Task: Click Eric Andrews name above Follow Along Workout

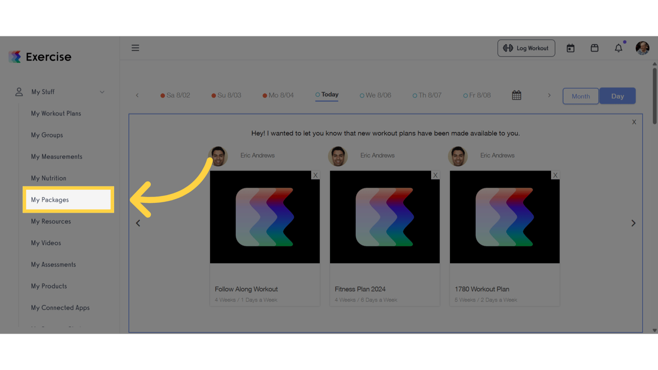Action: pos(258,156)
